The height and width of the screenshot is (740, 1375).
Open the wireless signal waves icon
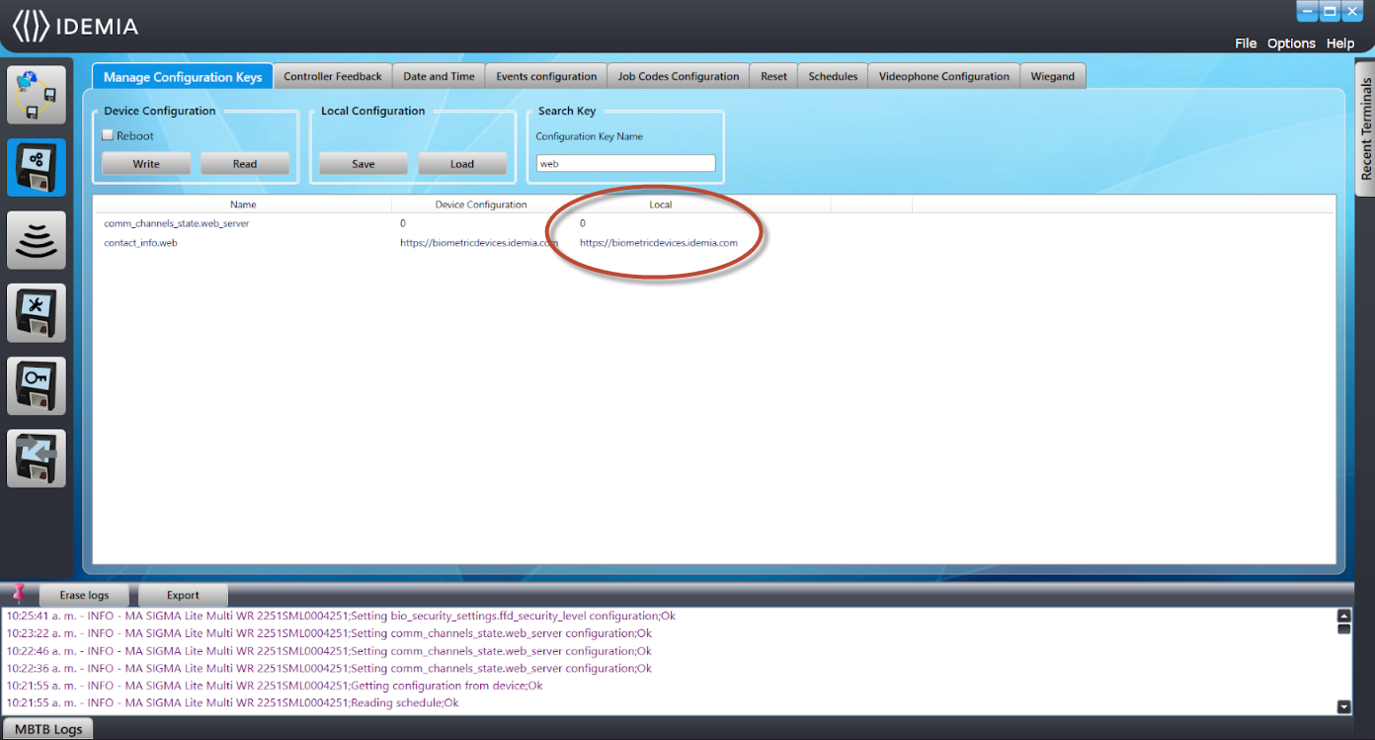(37, 240)
